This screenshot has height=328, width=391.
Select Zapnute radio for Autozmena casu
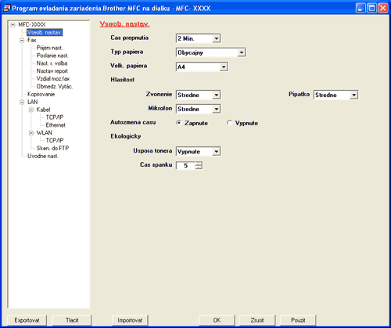[x=179, y=123]
